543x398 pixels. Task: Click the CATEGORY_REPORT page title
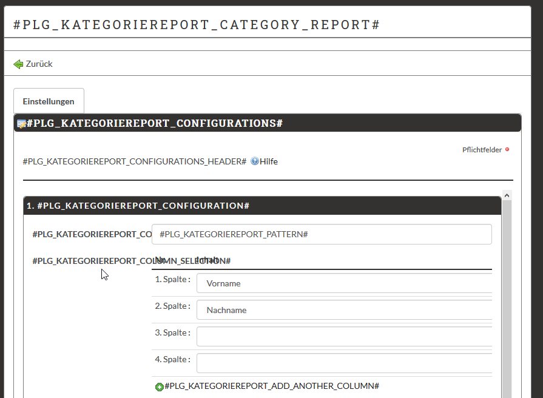click(197, 25)
